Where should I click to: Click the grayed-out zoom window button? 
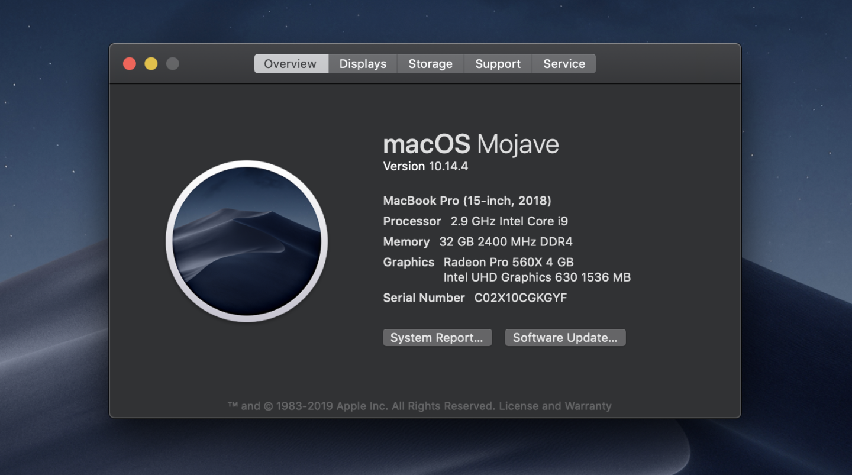click(x=172, y=64)
